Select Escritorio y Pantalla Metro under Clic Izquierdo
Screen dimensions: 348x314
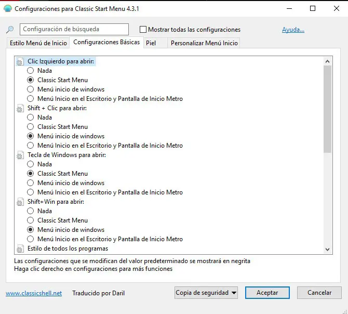click(31, 99)
